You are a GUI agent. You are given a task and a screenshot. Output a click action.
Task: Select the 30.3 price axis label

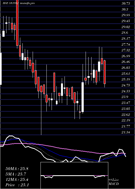tap(125, 9)
